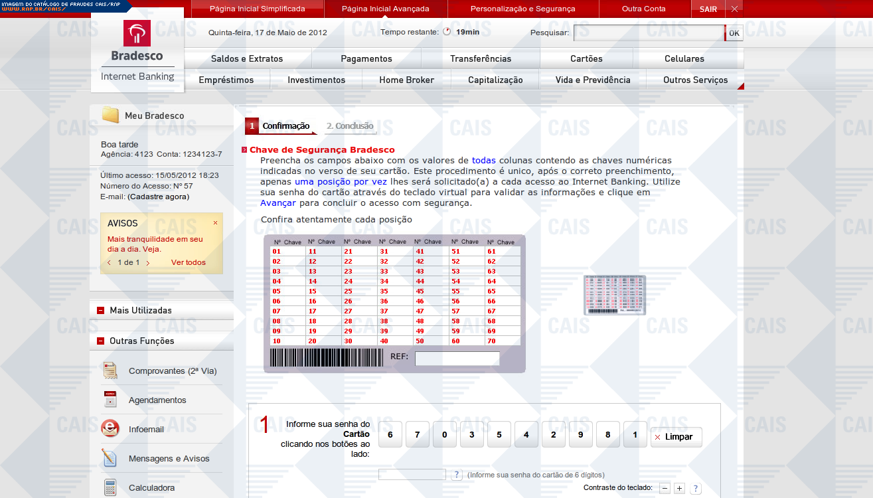Collapse the Mais Utilizadas section
This screenshot has height=498, width=873.
click(x=100, y=310)
